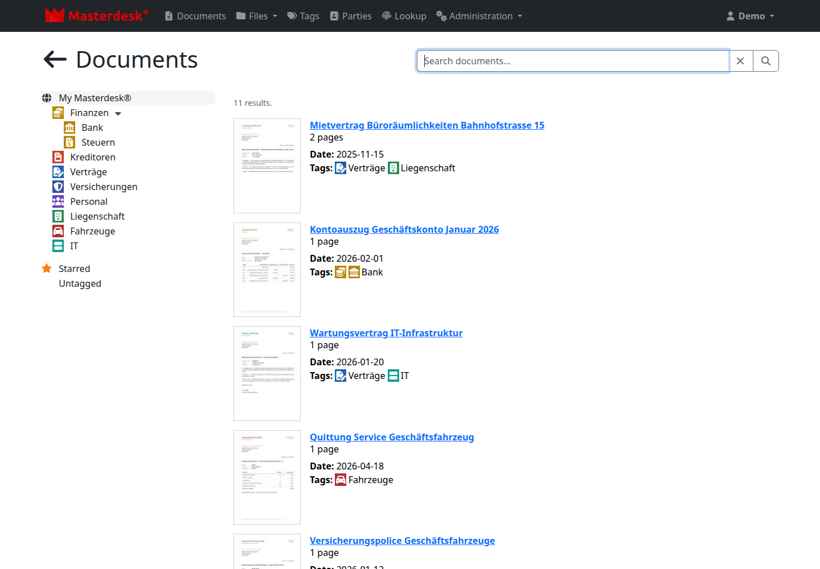820x569 pixels.
Task: Select the Kreditoren tag icon in sidebar
Action: pyautogui.click(x=58, y=157)
